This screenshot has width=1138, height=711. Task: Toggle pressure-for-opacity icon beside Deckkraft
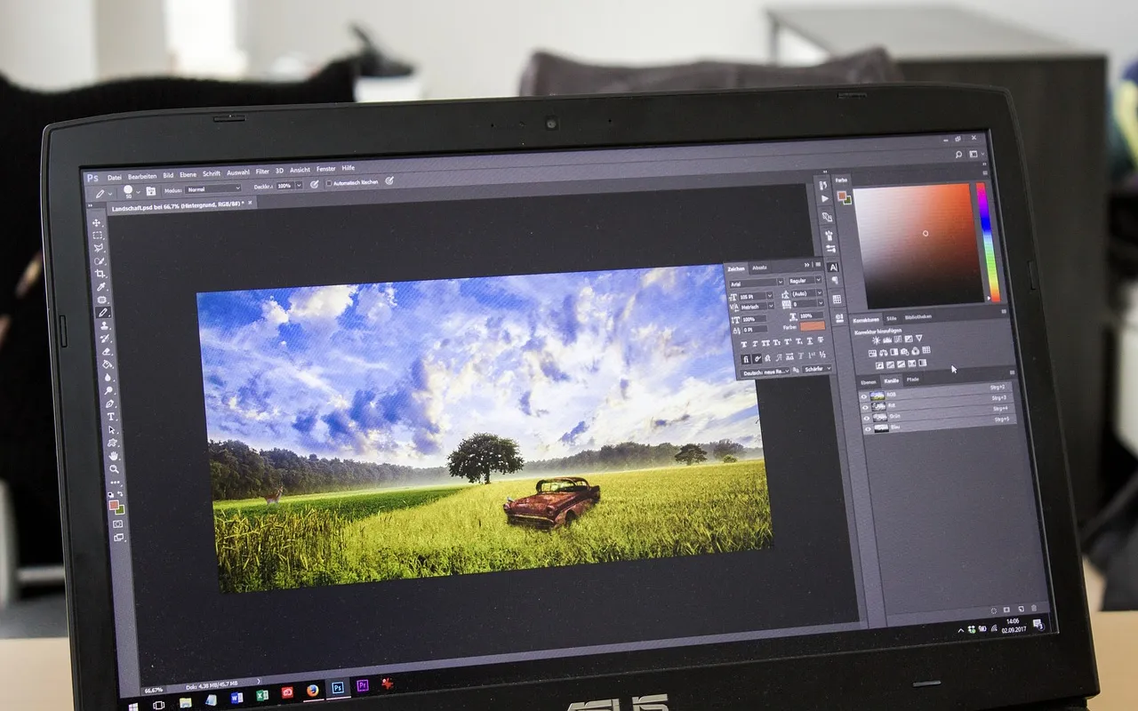coord(314,184)
